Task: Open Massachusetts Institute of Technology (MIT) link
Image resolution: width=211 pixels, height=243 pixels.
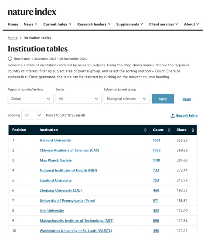Action: click(x=77, y=221)
